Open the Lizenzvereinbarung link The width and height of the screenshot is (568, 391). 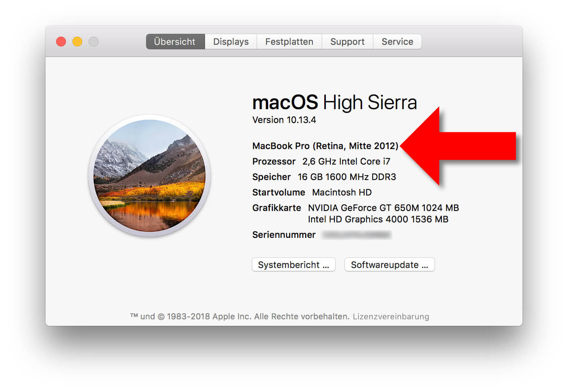coord(391,316)
